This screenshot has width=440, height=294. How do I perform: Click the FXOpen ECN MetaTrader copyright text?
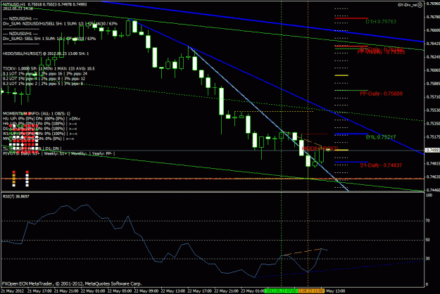(x=72, y=283)
